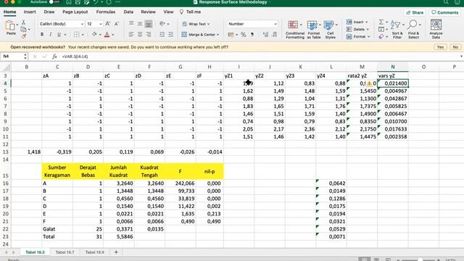464x261 pixels.
Task: Click Tell me search
Action: (x=191, y=12)
